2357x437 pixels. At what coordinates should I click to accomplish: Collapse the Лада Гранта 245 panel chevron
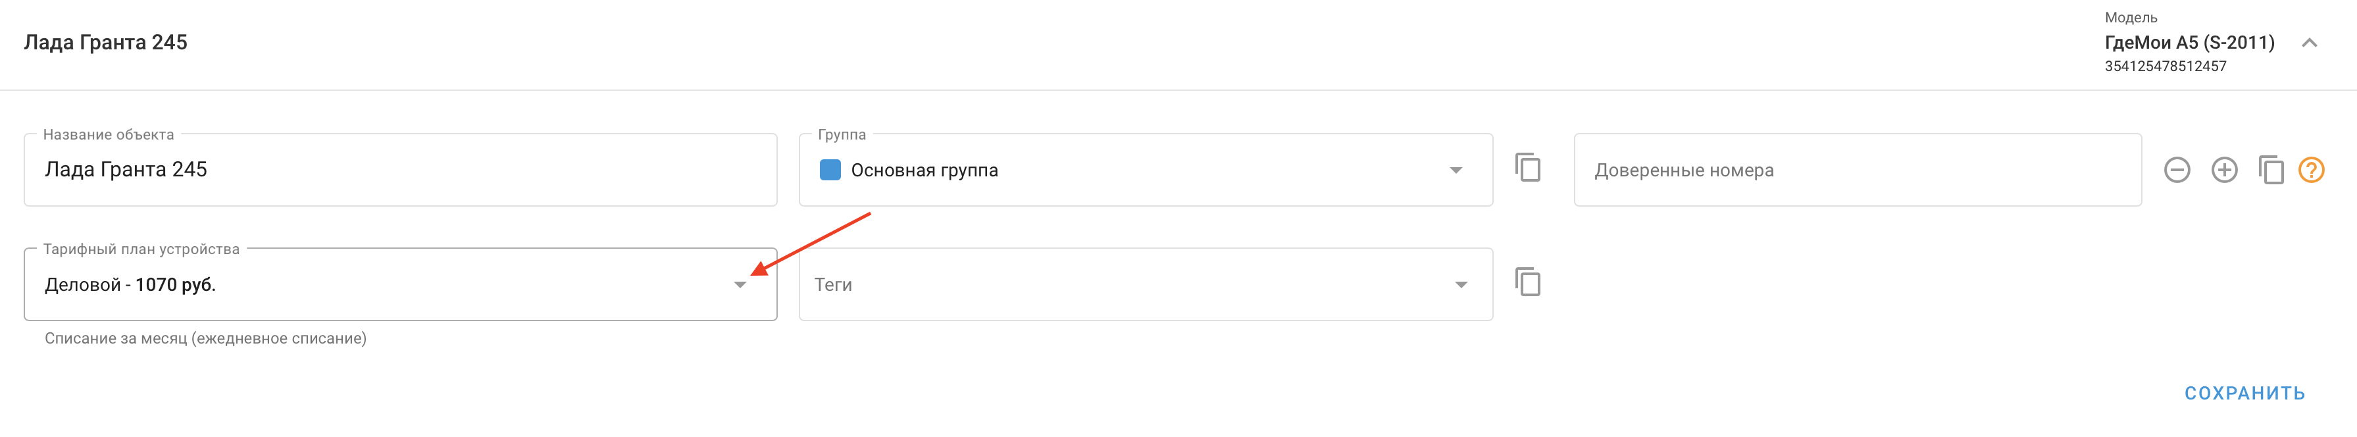point(2308,42)
